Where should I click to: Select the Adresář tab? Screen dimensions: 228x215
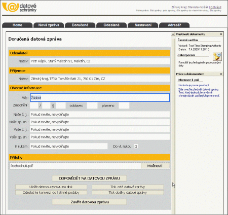174,25
